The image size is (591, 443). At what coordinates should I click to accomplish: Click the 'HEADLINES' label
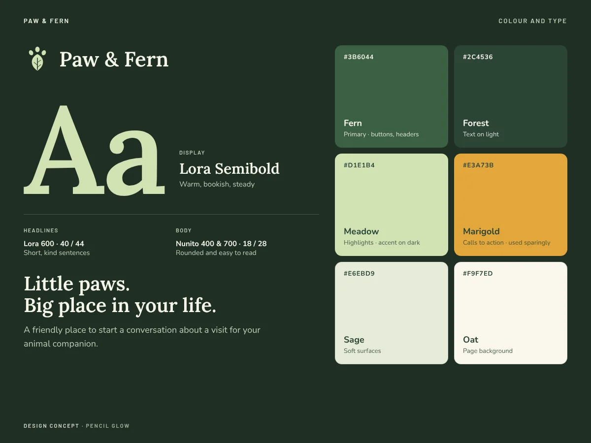pyautogui.click(x=41, y=230)
